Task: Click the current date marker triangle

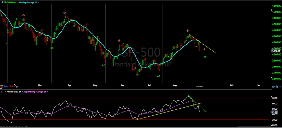Action: 202,83
